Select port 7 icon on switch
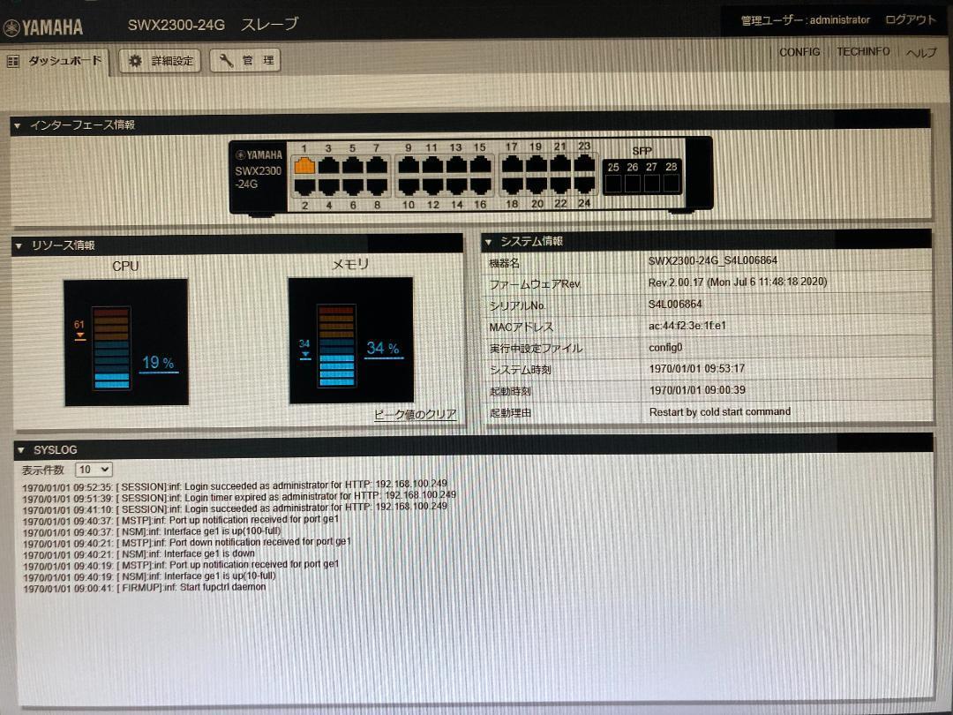953x715 pixels. click(377, 165)
